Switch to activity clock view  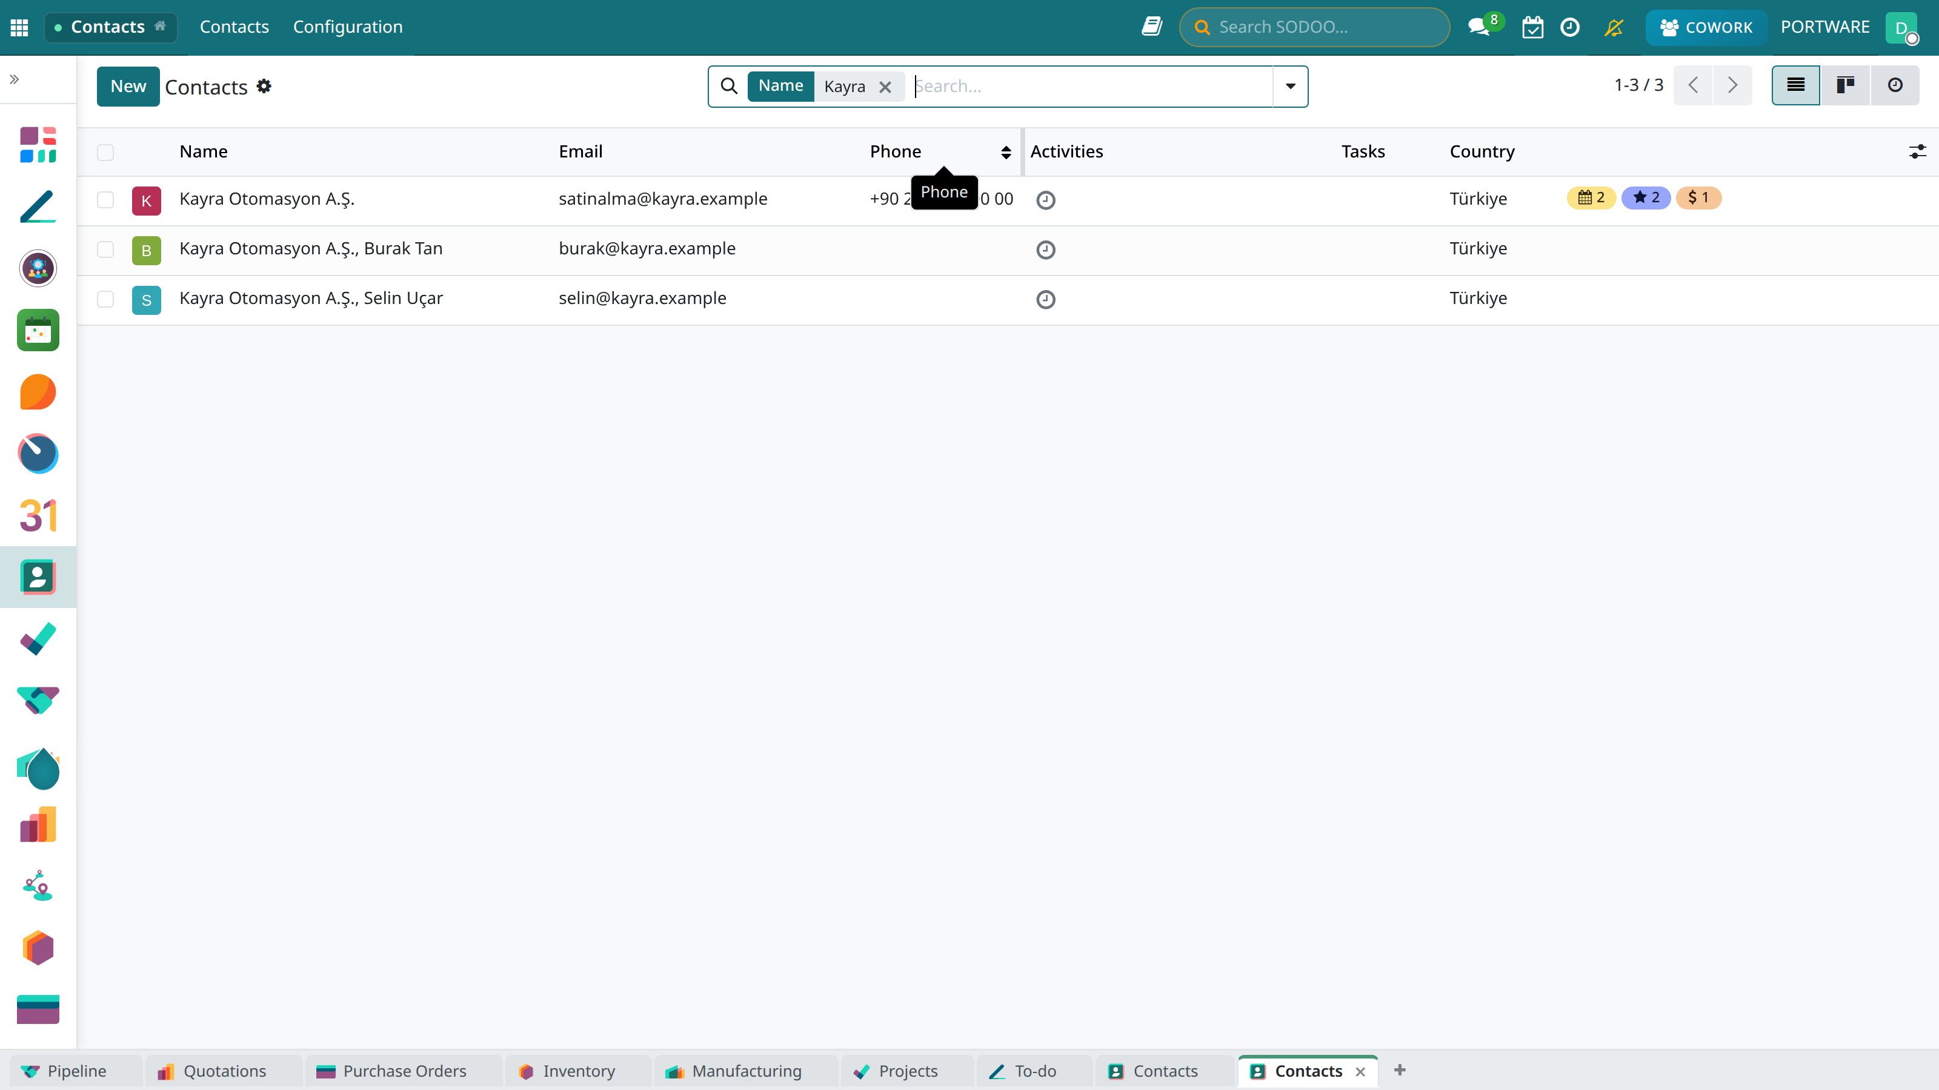click(1895, 85)
